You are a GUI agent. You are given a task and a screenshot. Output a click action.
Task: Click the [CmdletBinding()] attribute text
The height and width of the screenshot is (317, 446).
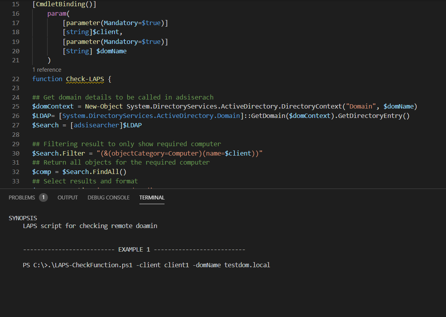(64, 4)
